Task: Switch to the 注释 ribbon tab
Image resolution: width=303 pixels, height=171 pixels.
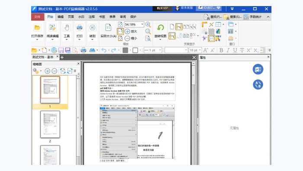Action: point(92,17)
